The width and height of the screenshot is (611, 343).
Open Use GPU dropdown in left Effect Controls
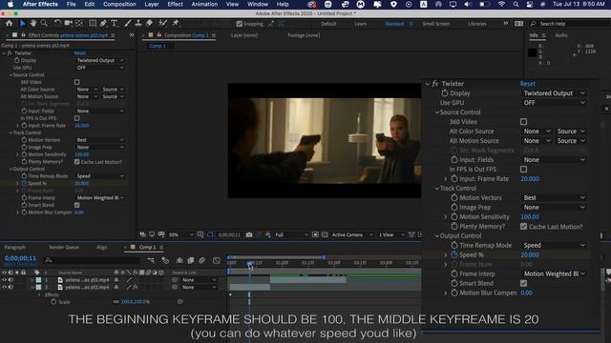pos(100,68)
